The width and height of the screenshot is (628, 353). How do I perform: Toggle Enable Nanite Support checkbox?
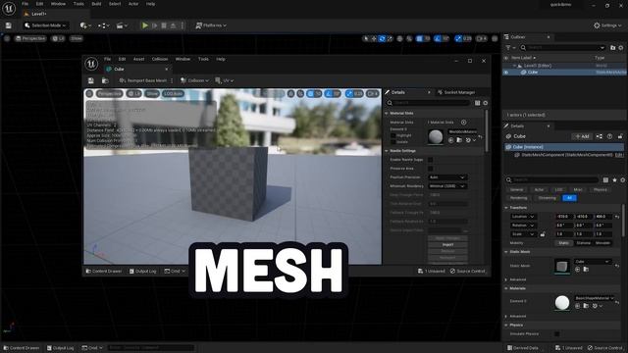[x=430, y=160]
